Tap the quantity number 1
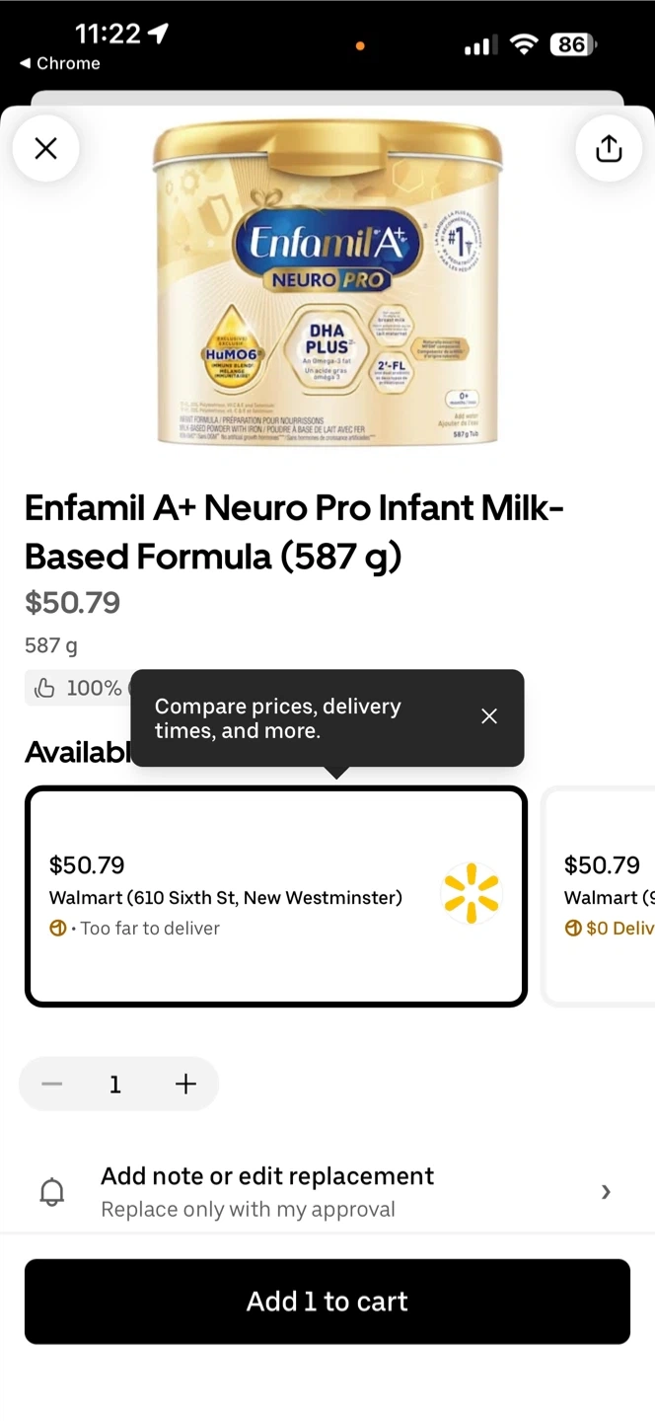The height and width of the screenshot is (1421, 655). (115, 1084)
